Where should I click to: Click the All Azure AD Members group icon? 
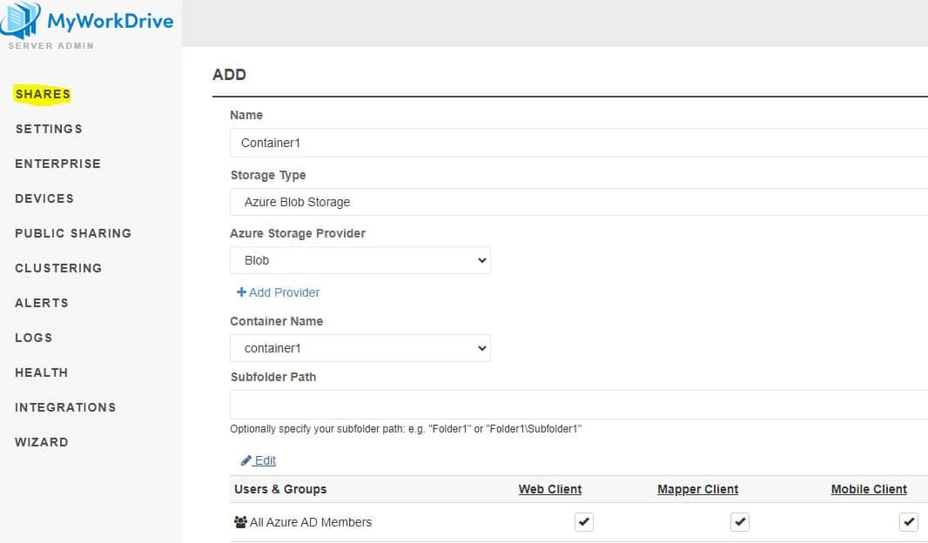pyautogui.click(x=240, y=522)
